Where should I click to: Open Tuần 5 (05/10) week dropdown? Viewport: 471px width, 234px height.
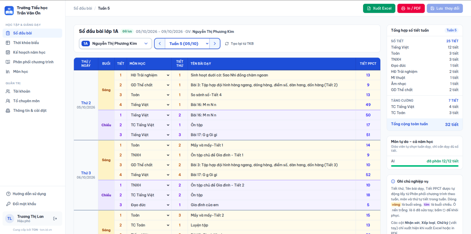[187, 43]
